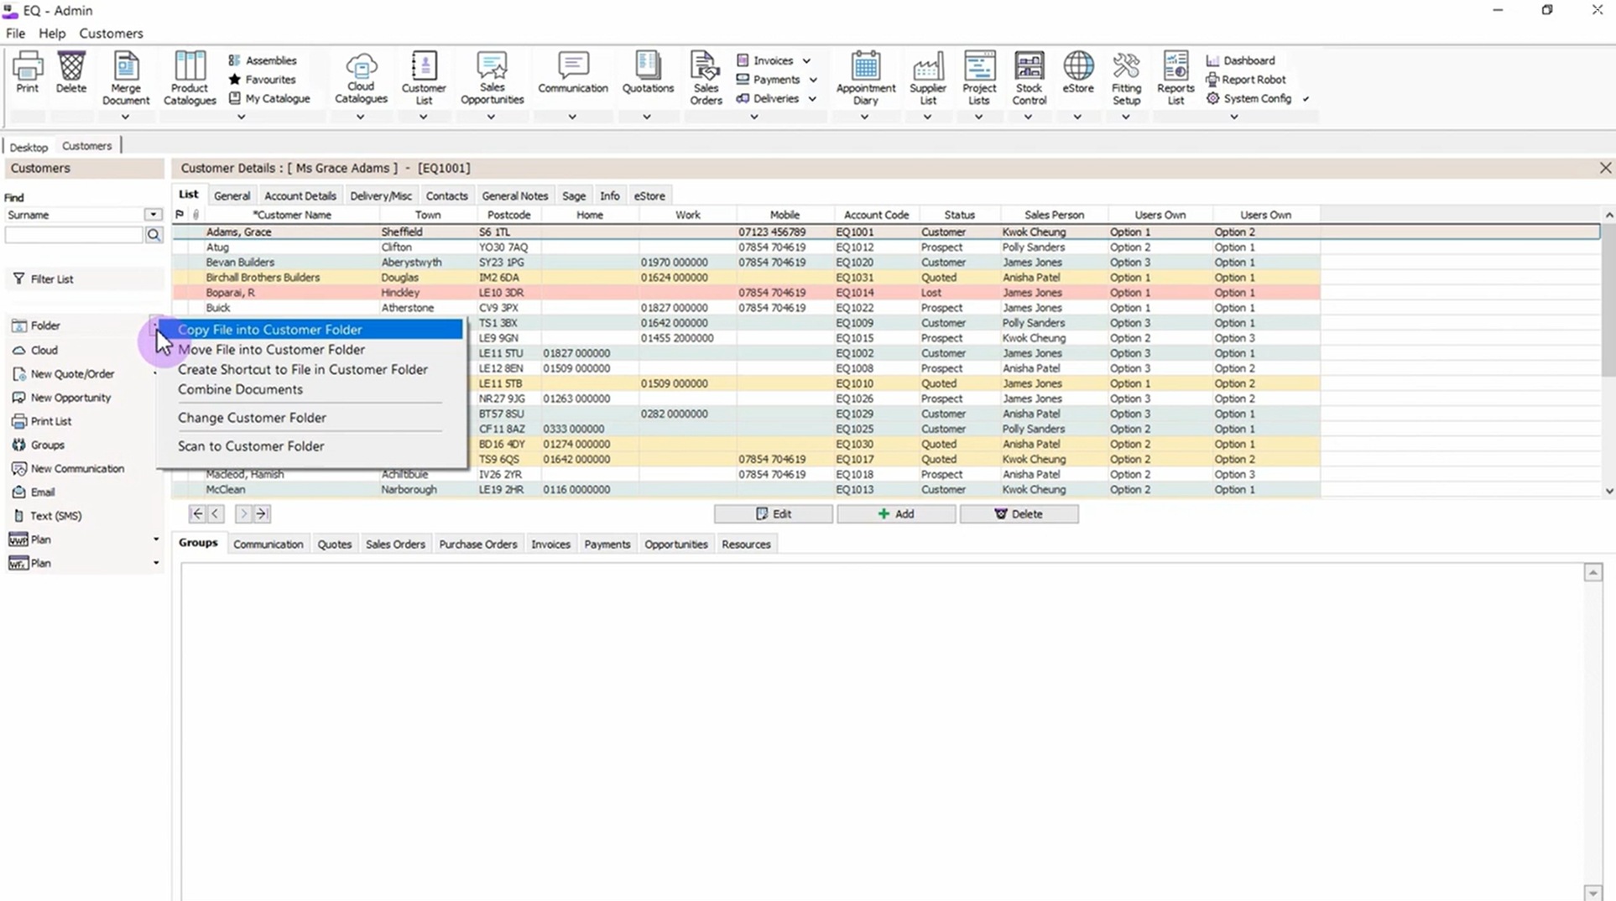
Task: Open the Help menu
Action: 52,34
